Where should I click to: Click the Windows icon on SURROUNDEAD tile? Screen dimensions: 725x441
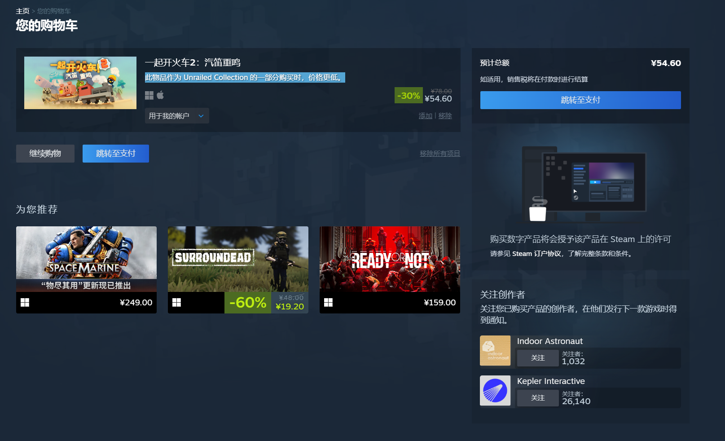coord(177,302)
